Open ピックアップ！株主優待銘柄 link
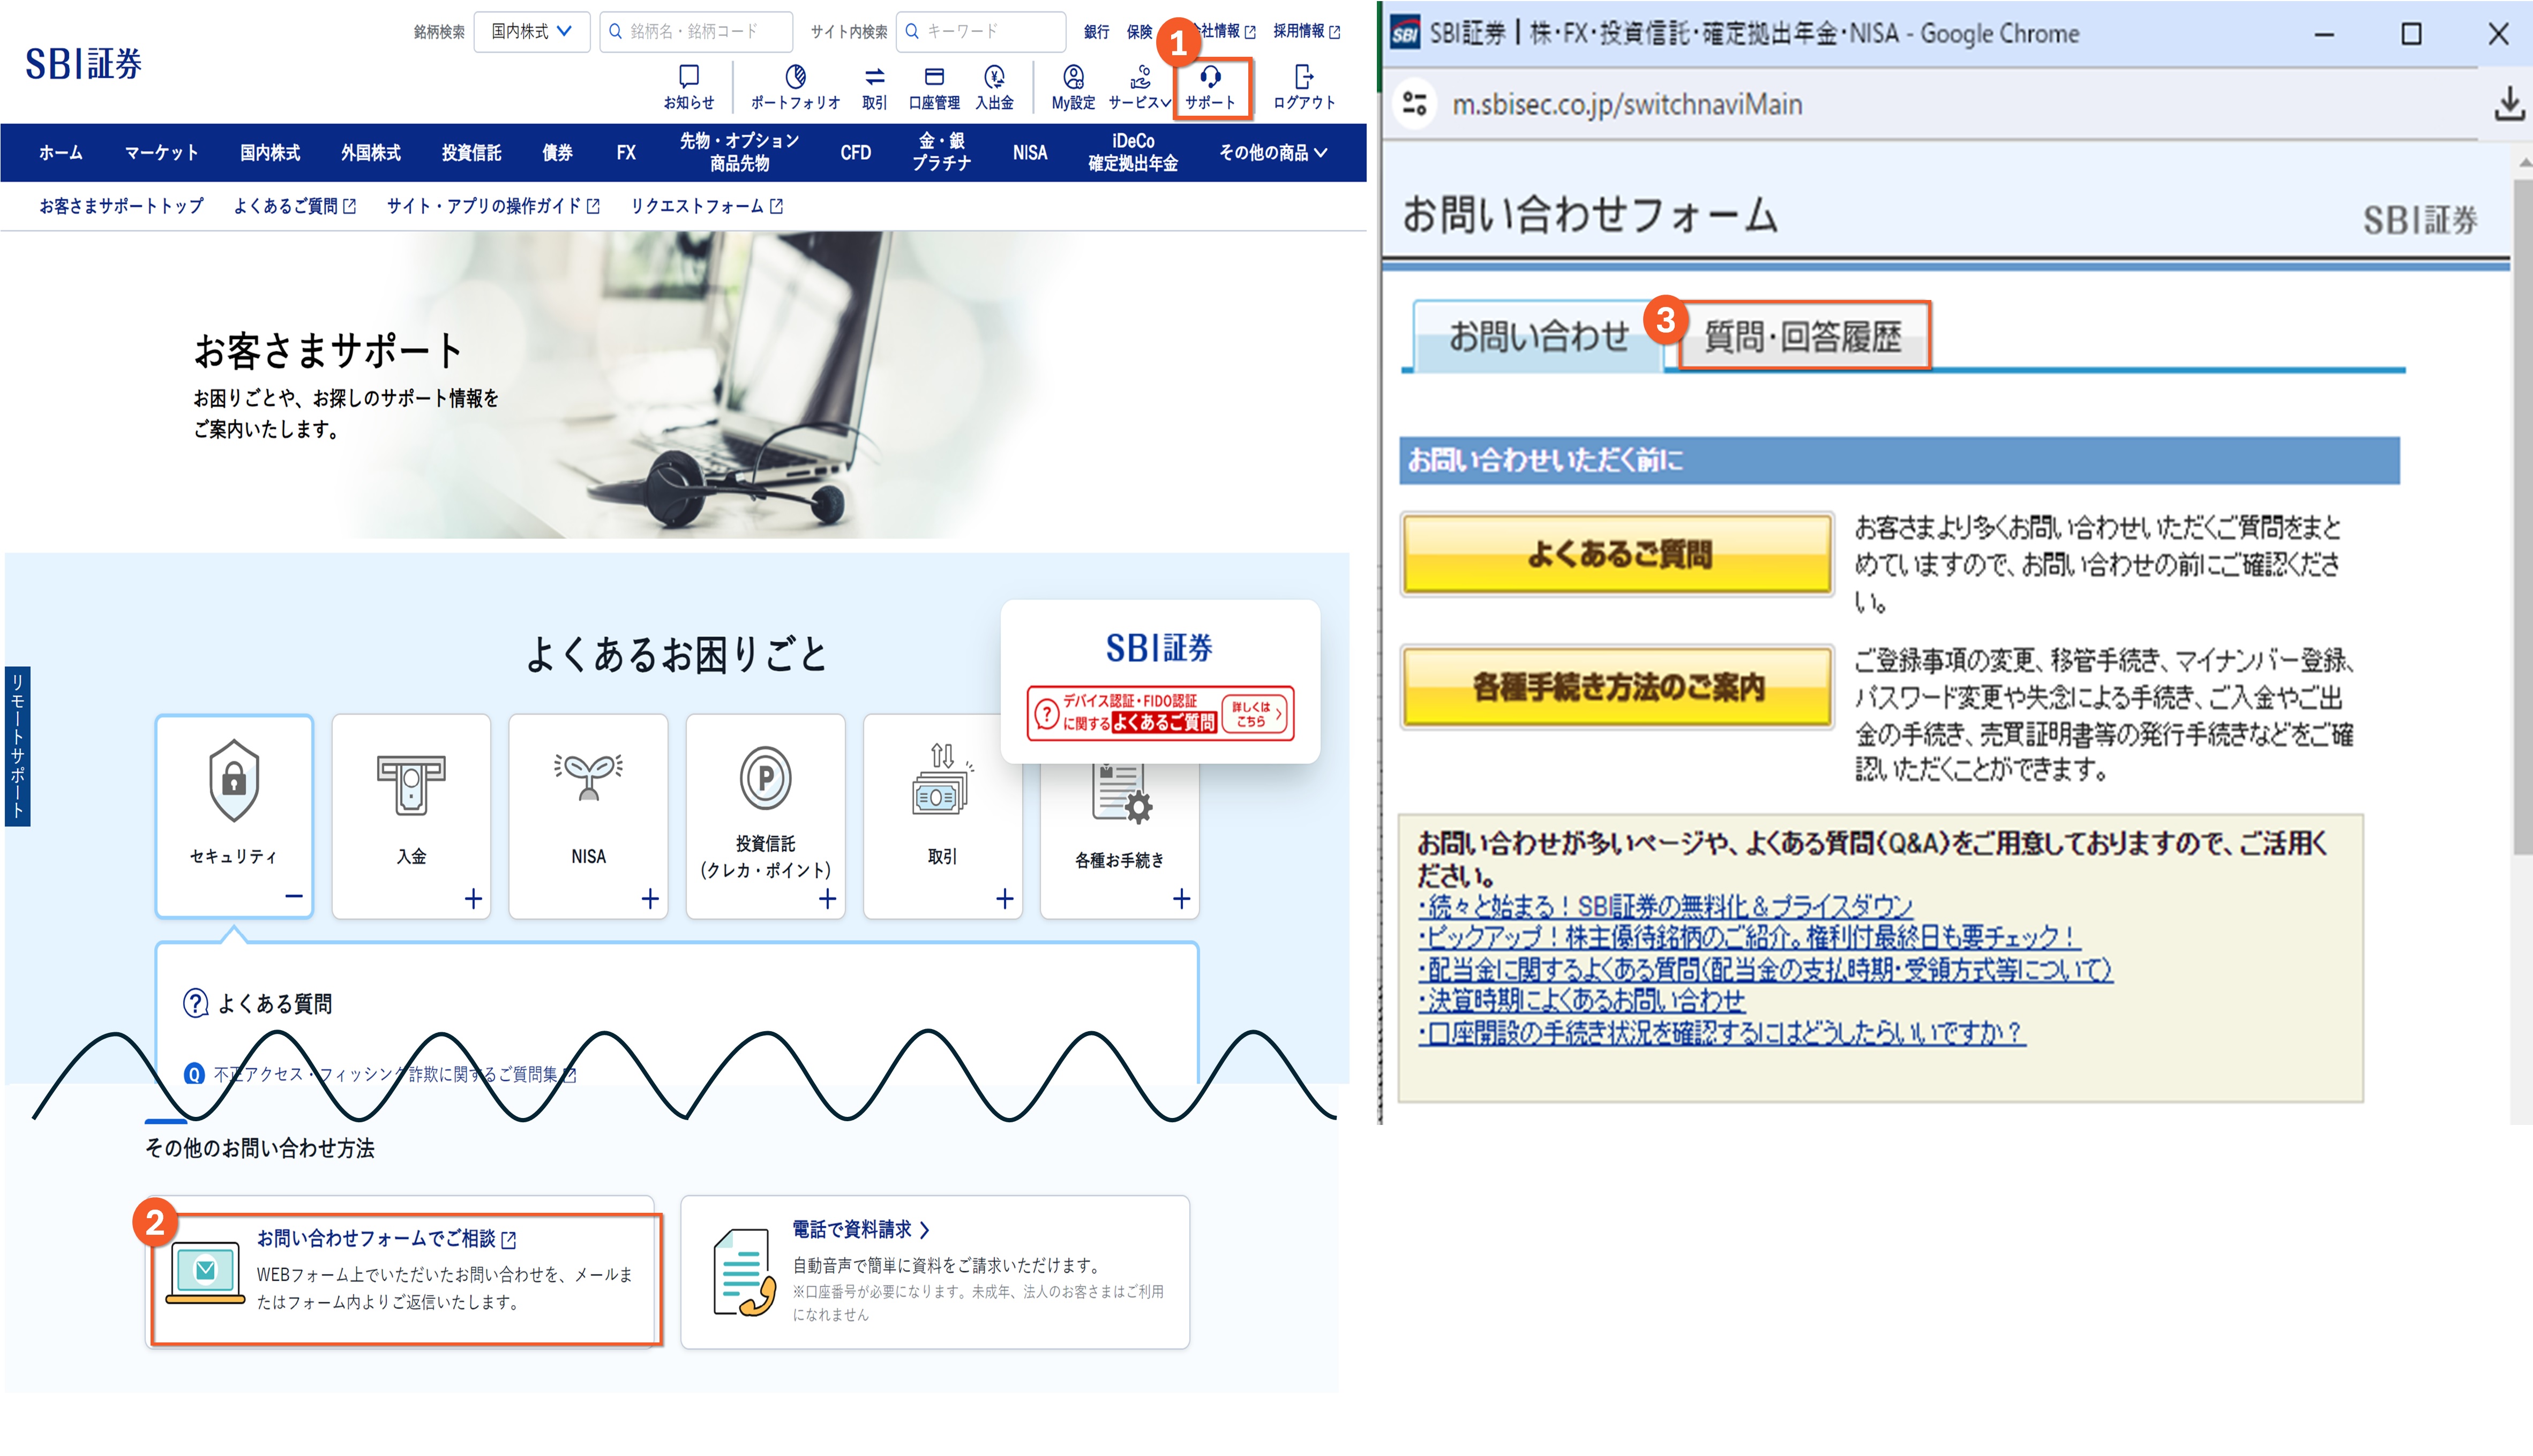The height and width of the screenshot is (1456, 2533). point(1749,938)
